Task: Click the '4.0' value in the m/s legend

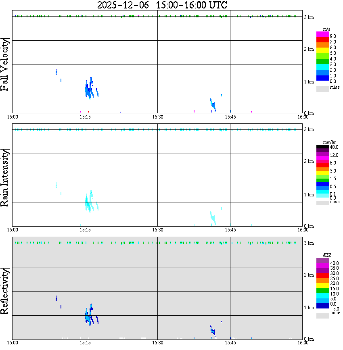Action: 333,59
